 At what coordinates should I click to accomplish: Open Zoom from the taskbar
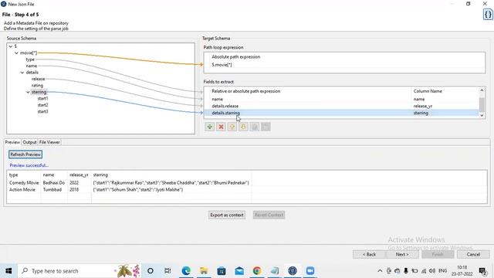click(x=310, y=271)
